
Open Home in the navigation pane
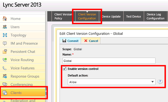tap(23, 19)
